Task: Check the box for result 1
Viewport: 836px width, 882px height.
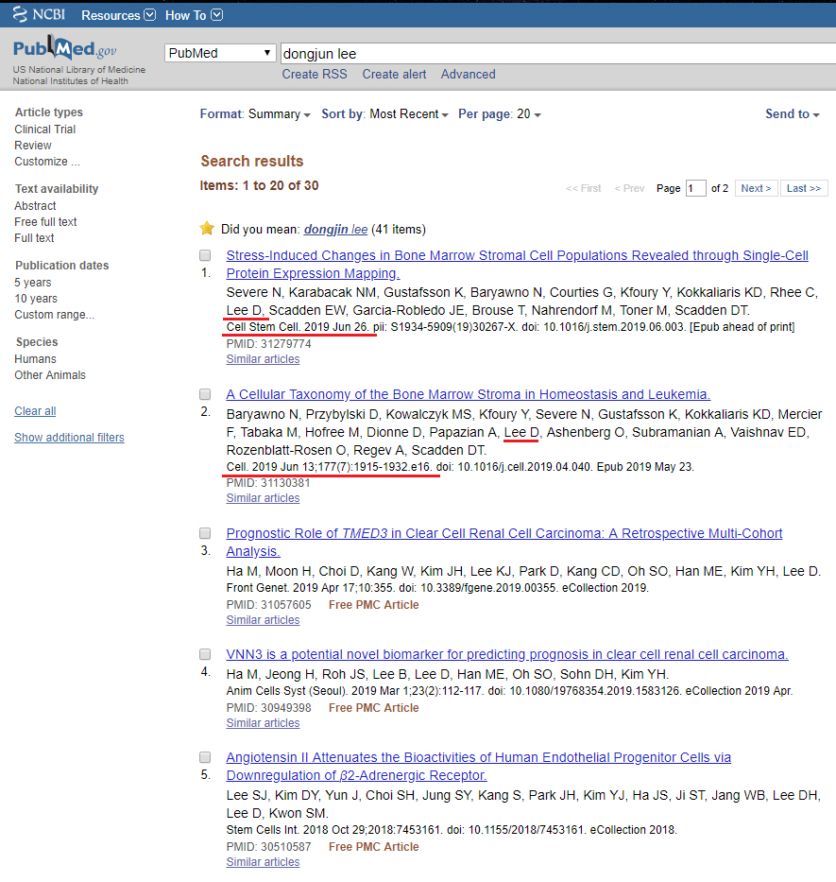Action: (x=205, y=256)
